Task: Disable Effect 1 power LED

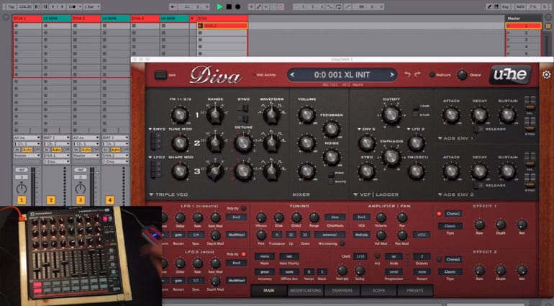Action: pos(439,214)
